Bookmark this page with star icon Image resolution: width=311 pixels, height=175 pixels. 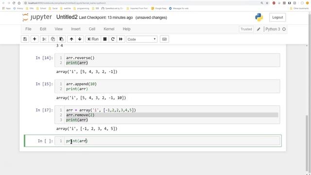tap(267, 3)
